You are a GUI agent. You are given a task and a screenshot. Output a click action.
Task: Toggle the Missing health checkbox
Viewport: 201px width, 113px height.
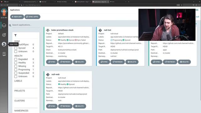16,66
